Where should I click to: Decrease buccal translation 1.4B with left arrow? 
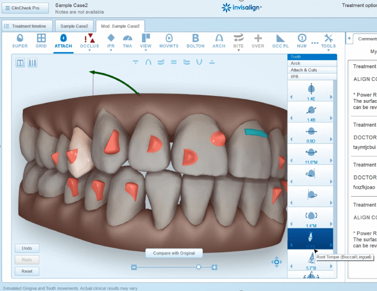click(292, 118)
